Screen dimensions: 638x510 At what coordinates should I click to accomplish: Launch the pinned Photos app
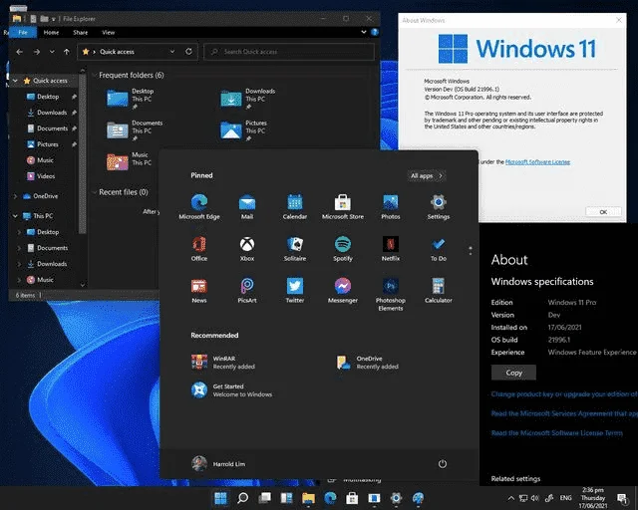click(390, 207)
